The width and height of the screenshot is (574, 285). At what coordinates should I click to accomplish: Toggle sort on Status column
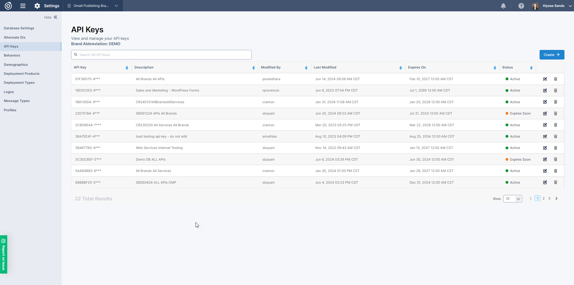tap(531, 68)
